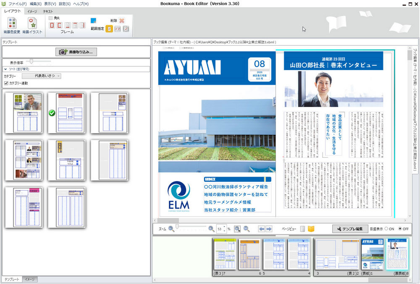Screen dimensions: 420x284
Task: Click the zoom-to-selection magnifier icon
Action: [x=237, y=229]
